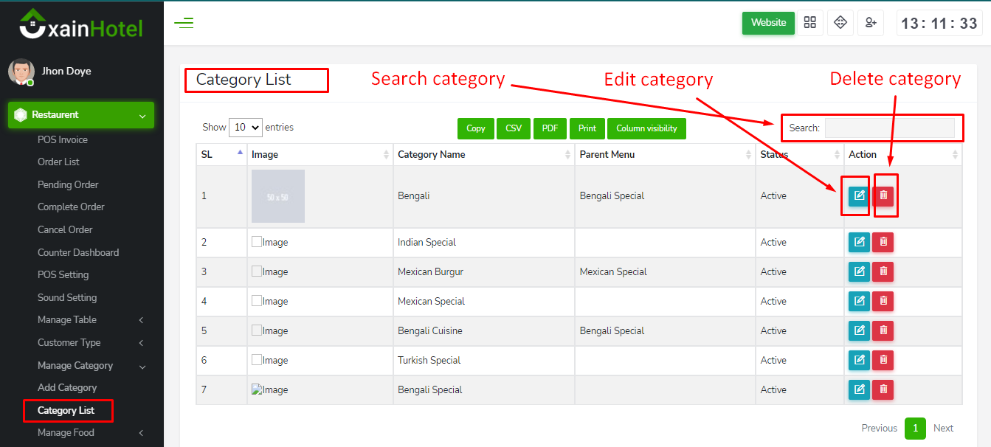Click the Bengali category image thumbnail
Viewport: 991px width, 447px height.
(278, 196)
